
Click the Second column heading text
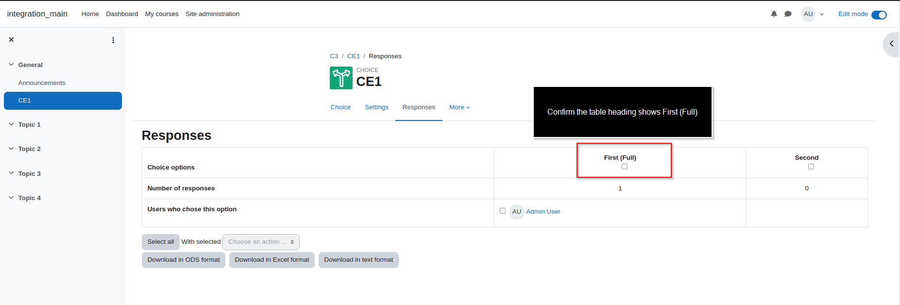(x=807, y=158)
